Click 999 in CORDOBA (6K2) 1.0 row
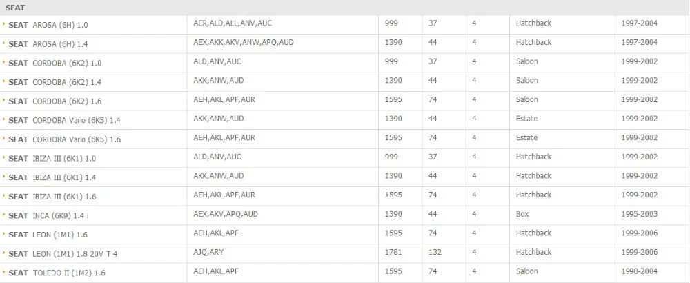Viewport: 690px width, 283px height. 391,61
